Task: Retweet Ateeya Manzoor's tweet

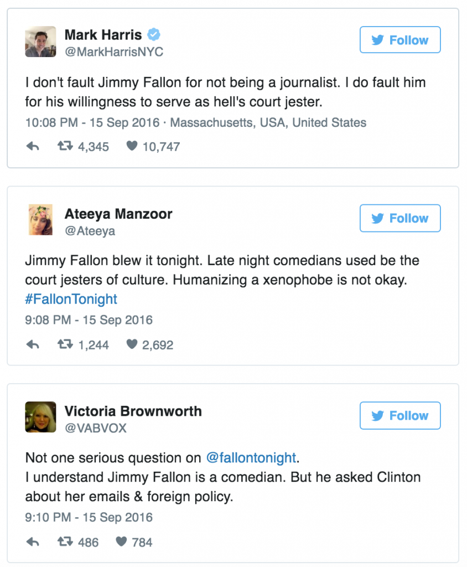Action: coord(65,345)
